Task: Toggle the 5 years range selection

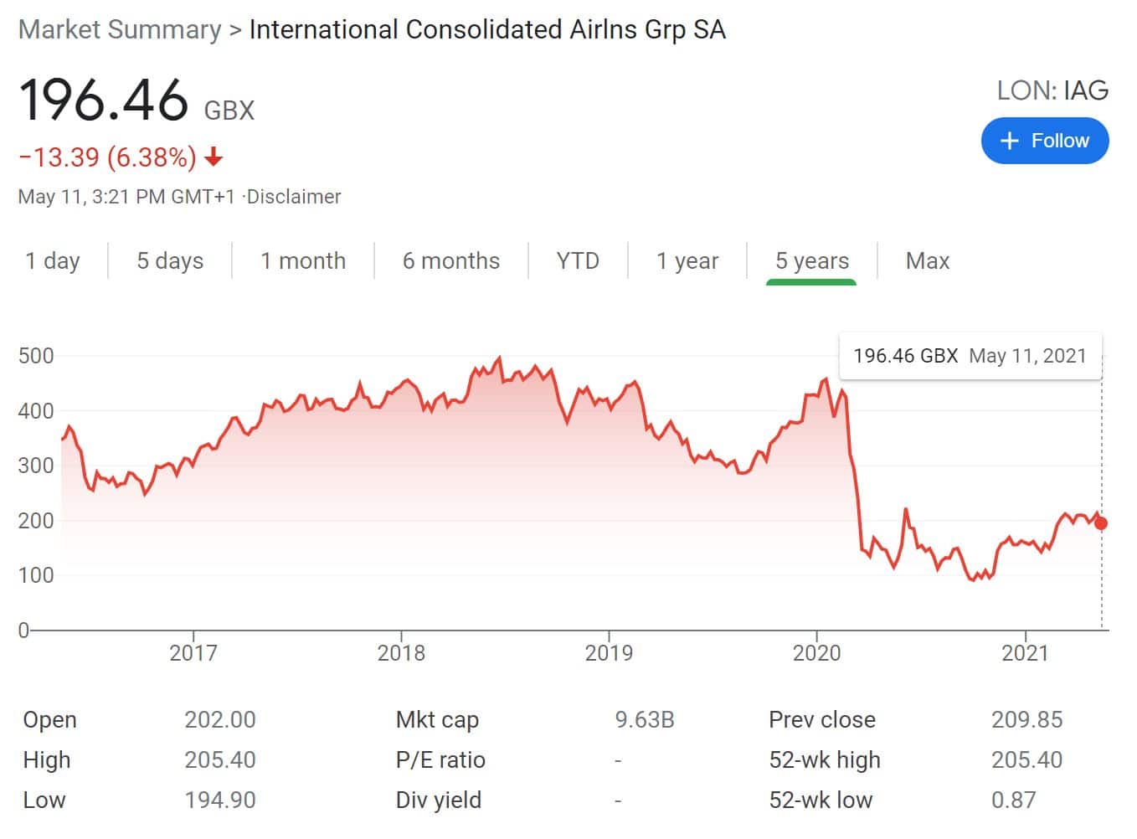Action: click(810, 260)
